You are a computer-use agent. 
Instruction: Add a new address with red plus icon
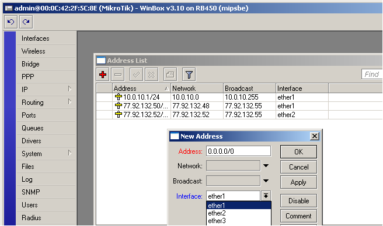[103, 75]
